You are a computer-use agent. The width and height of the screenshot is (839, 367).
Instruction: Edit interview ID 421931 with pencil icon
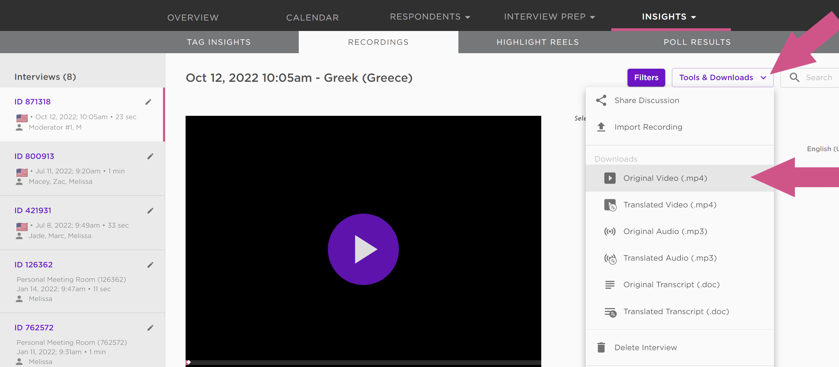(x=150, y=211)
